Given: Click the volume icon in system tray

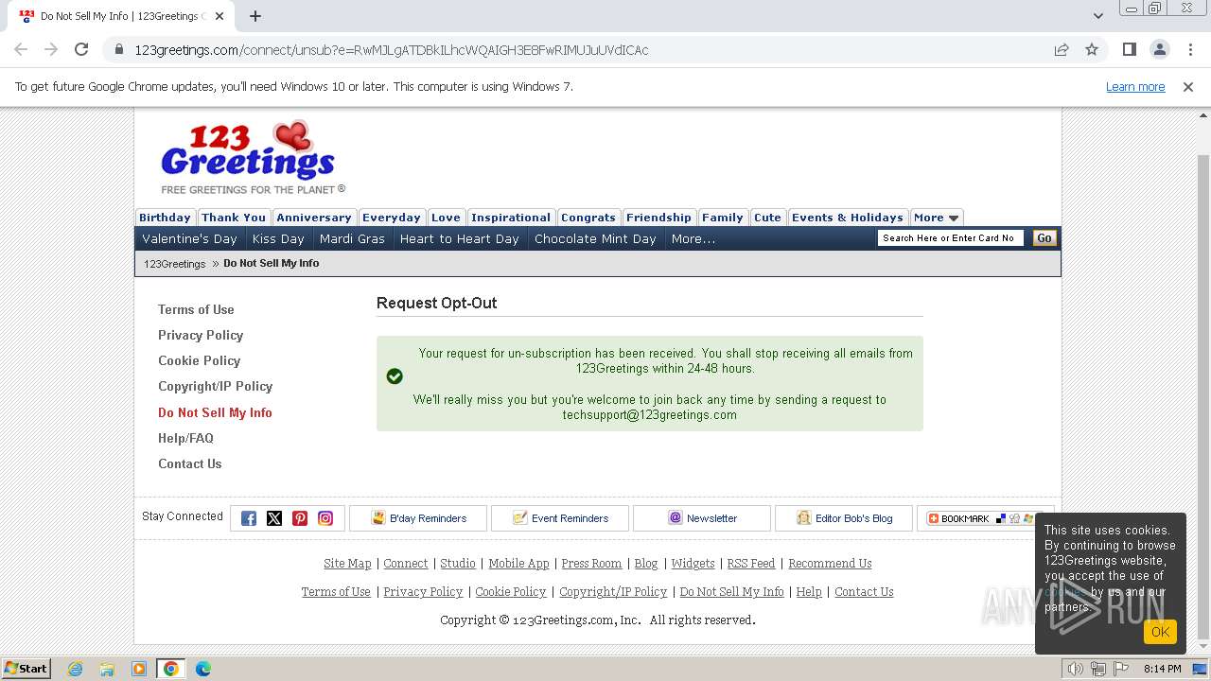Looking at the screenshot, I should [x=1075, y=669].
